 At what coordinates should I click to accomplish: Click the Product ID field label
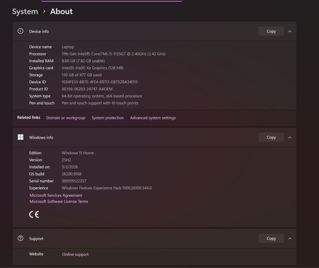tap(38, 89)
